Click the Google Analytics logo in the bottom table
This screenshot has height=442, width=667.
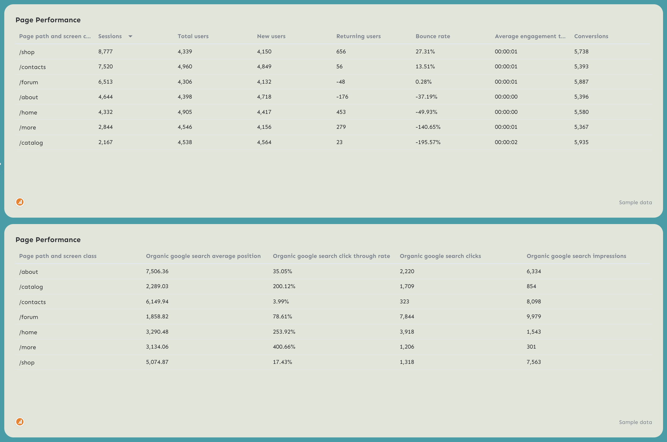pyautogui.click(x=20, y=422)
